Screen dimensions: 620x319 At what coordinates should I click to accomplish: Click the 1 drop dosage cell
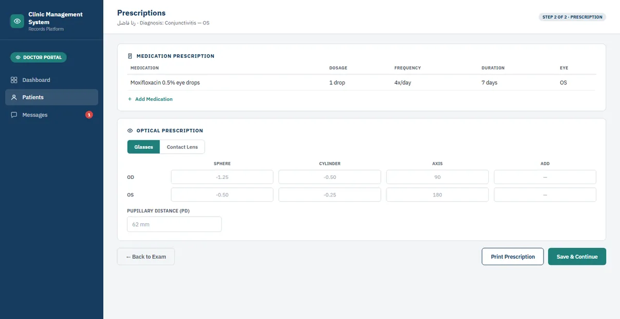click(337, 83)
